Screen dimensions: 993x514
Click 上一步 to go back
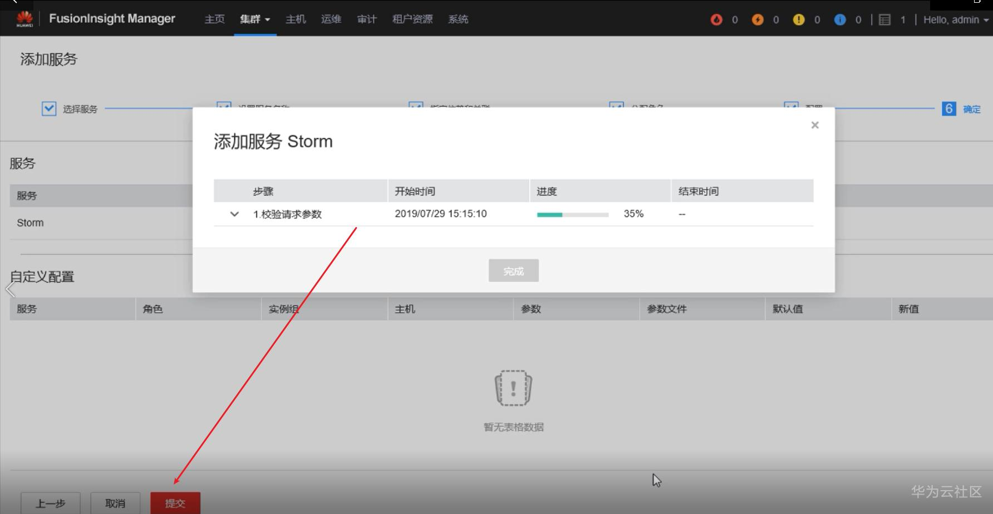coord(51,503)
